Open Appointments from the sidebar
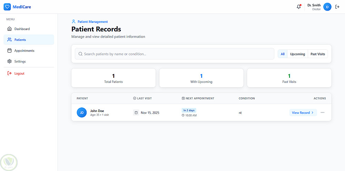Viewport: 345px width, 171px height. 29,50
